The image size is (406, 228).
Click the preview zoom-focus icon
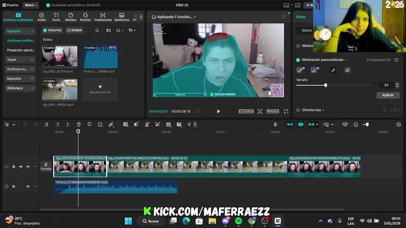[x=260, y=111]
